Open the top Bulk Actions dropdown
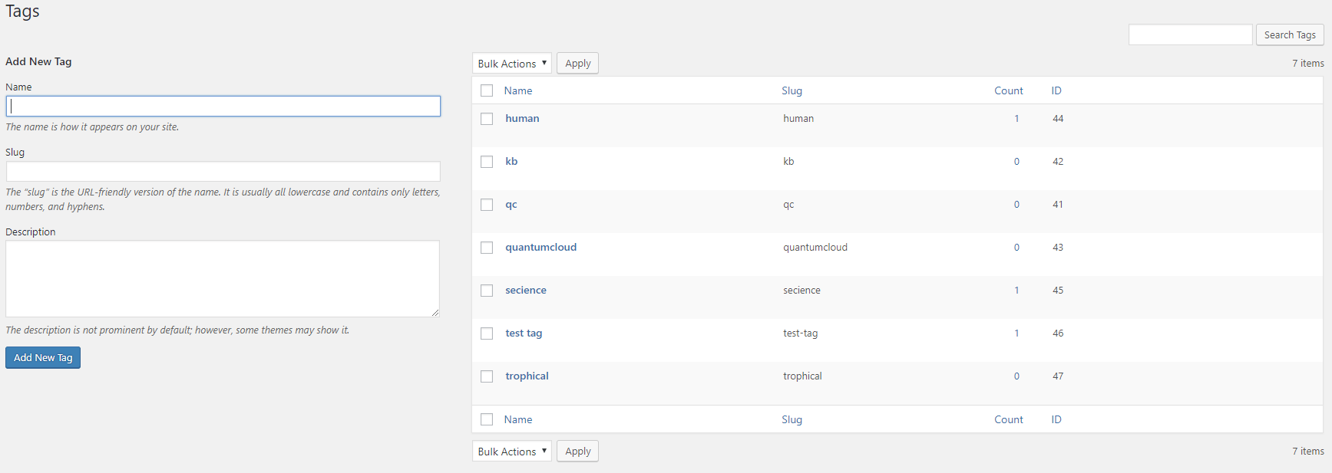1332x473 pixels. pos(511,64)
